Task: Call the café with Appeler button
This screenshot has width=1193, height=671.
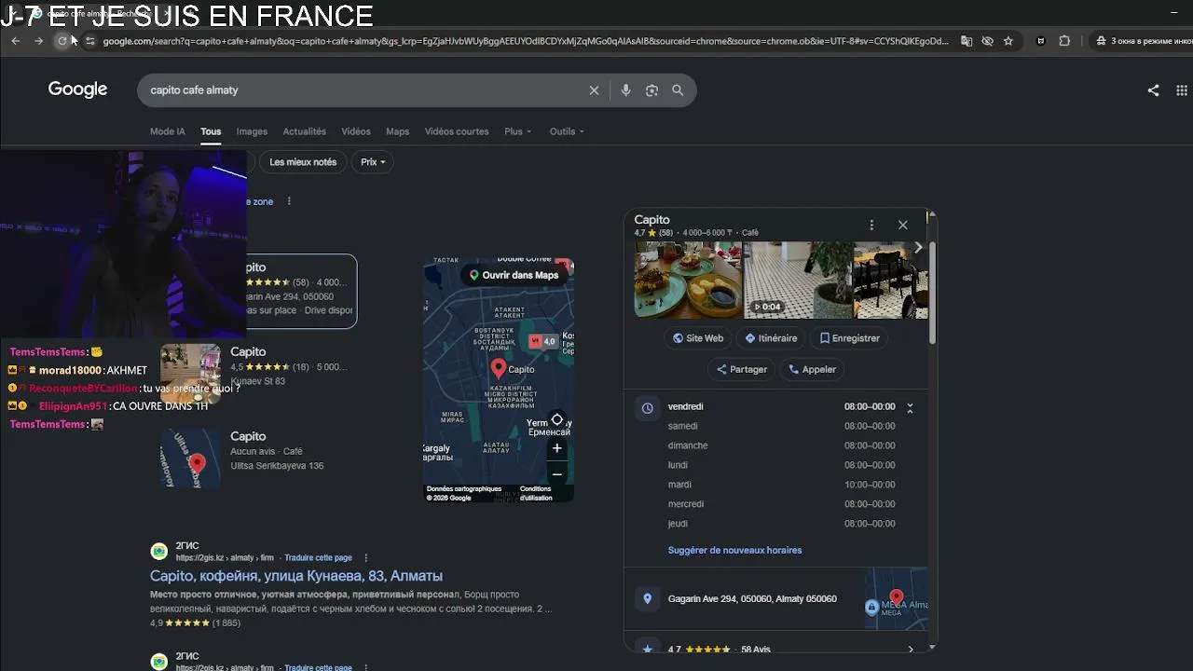Action: [812, 369]
